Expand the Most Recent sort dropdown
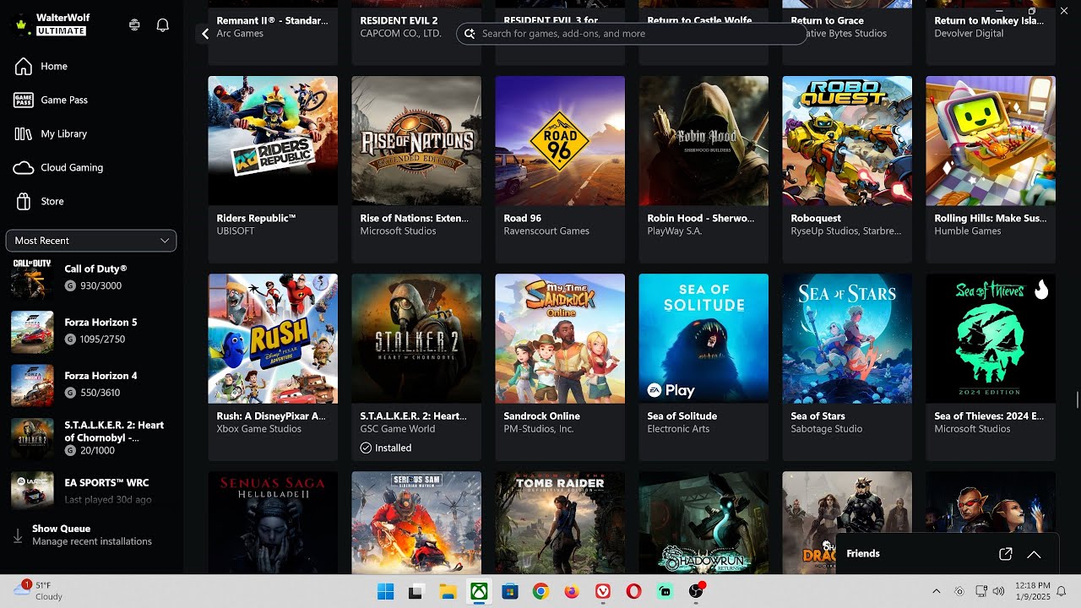This screenshot has width=1081, height=608. tap(91, 241)
